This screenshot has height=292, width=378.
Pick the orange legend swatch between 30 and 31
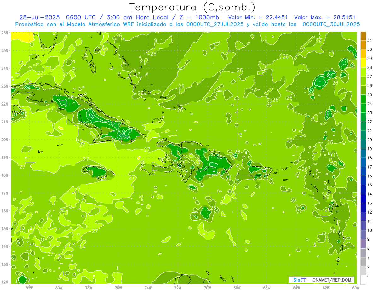pyautogui.click(x=363, y=45)
